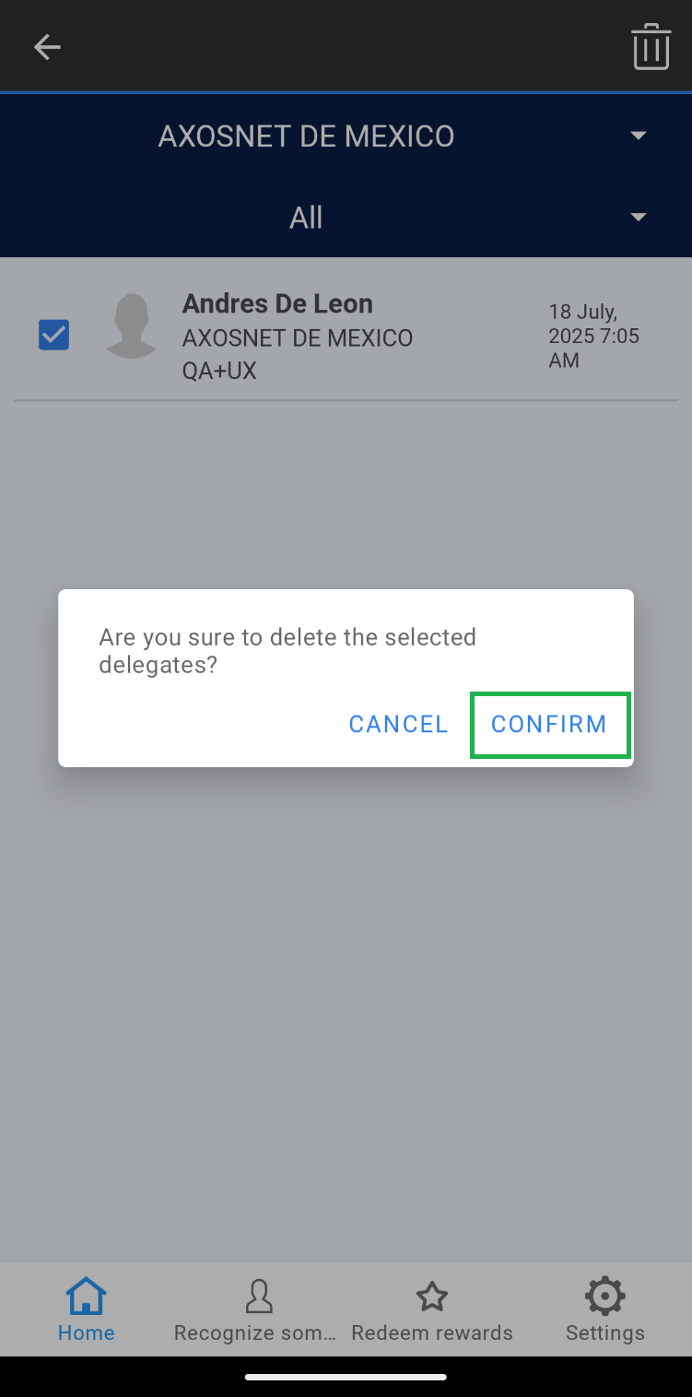Expand the All filter dropdown arrow

coord(638,217)
